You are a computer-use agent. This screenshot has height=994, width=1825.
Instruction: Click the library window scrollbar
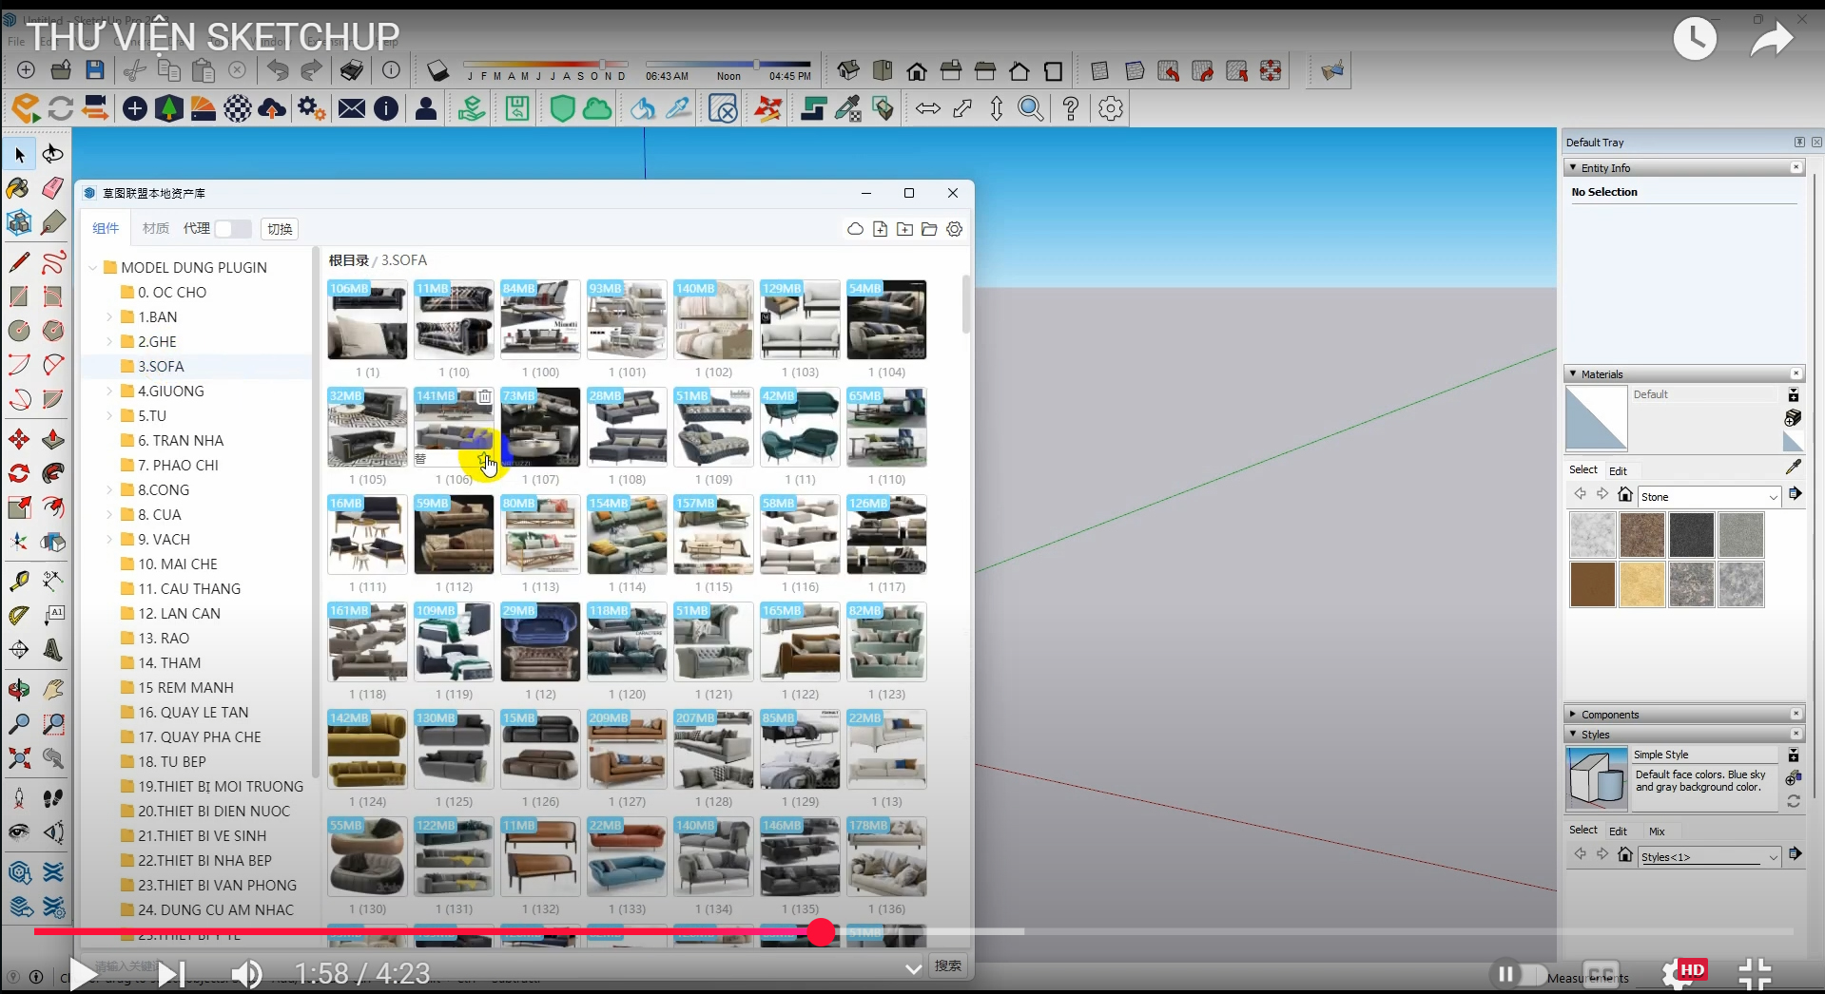966,304
